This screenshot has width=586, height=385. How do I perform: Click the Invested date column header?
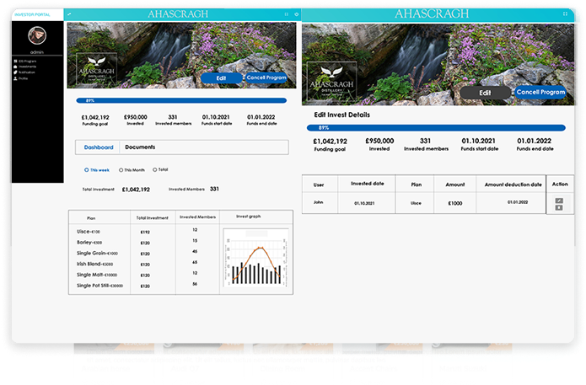coord(368,184)
